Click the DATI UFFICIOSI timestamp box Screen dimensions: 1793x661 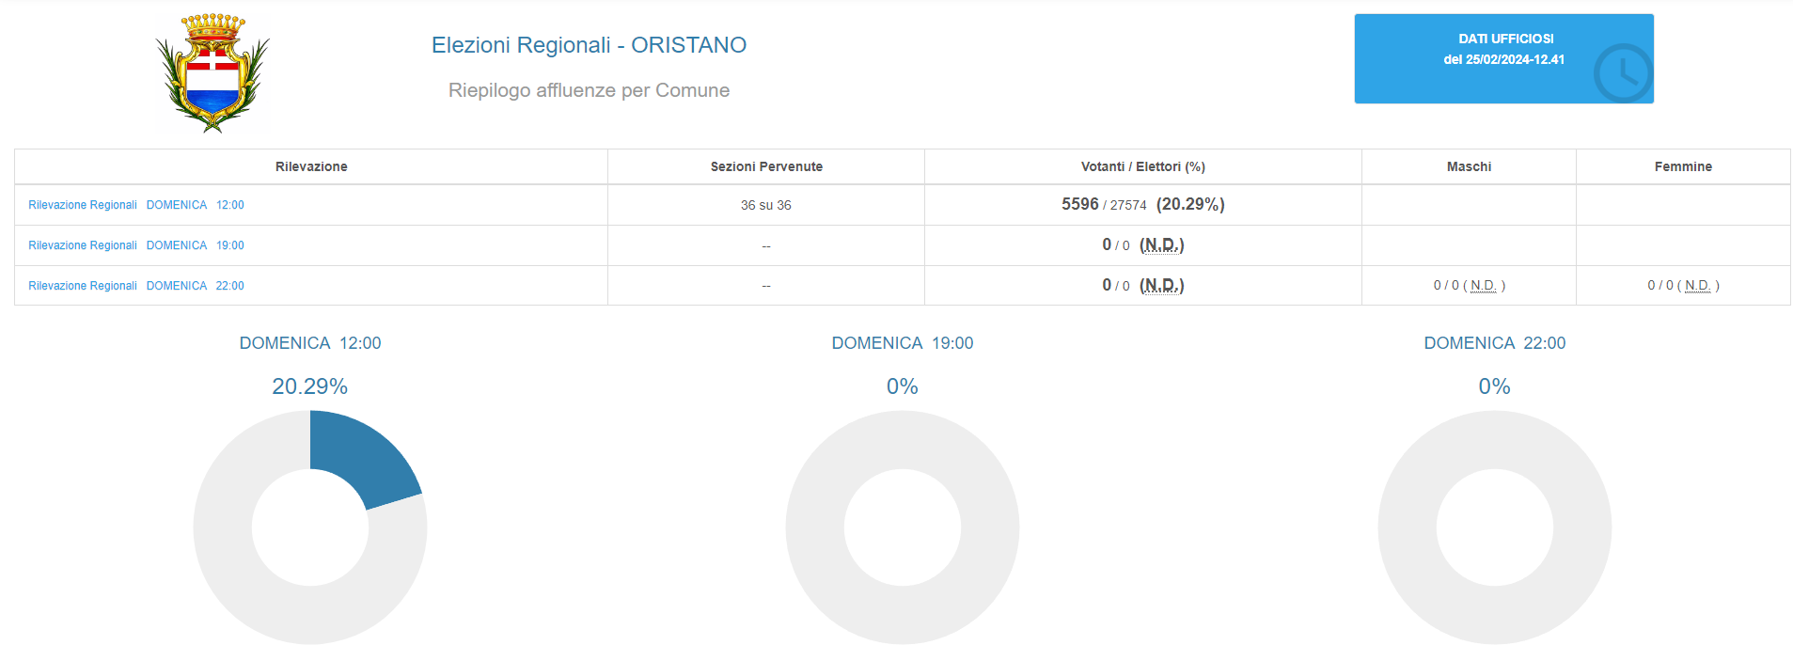click(x=1503, y=58)
